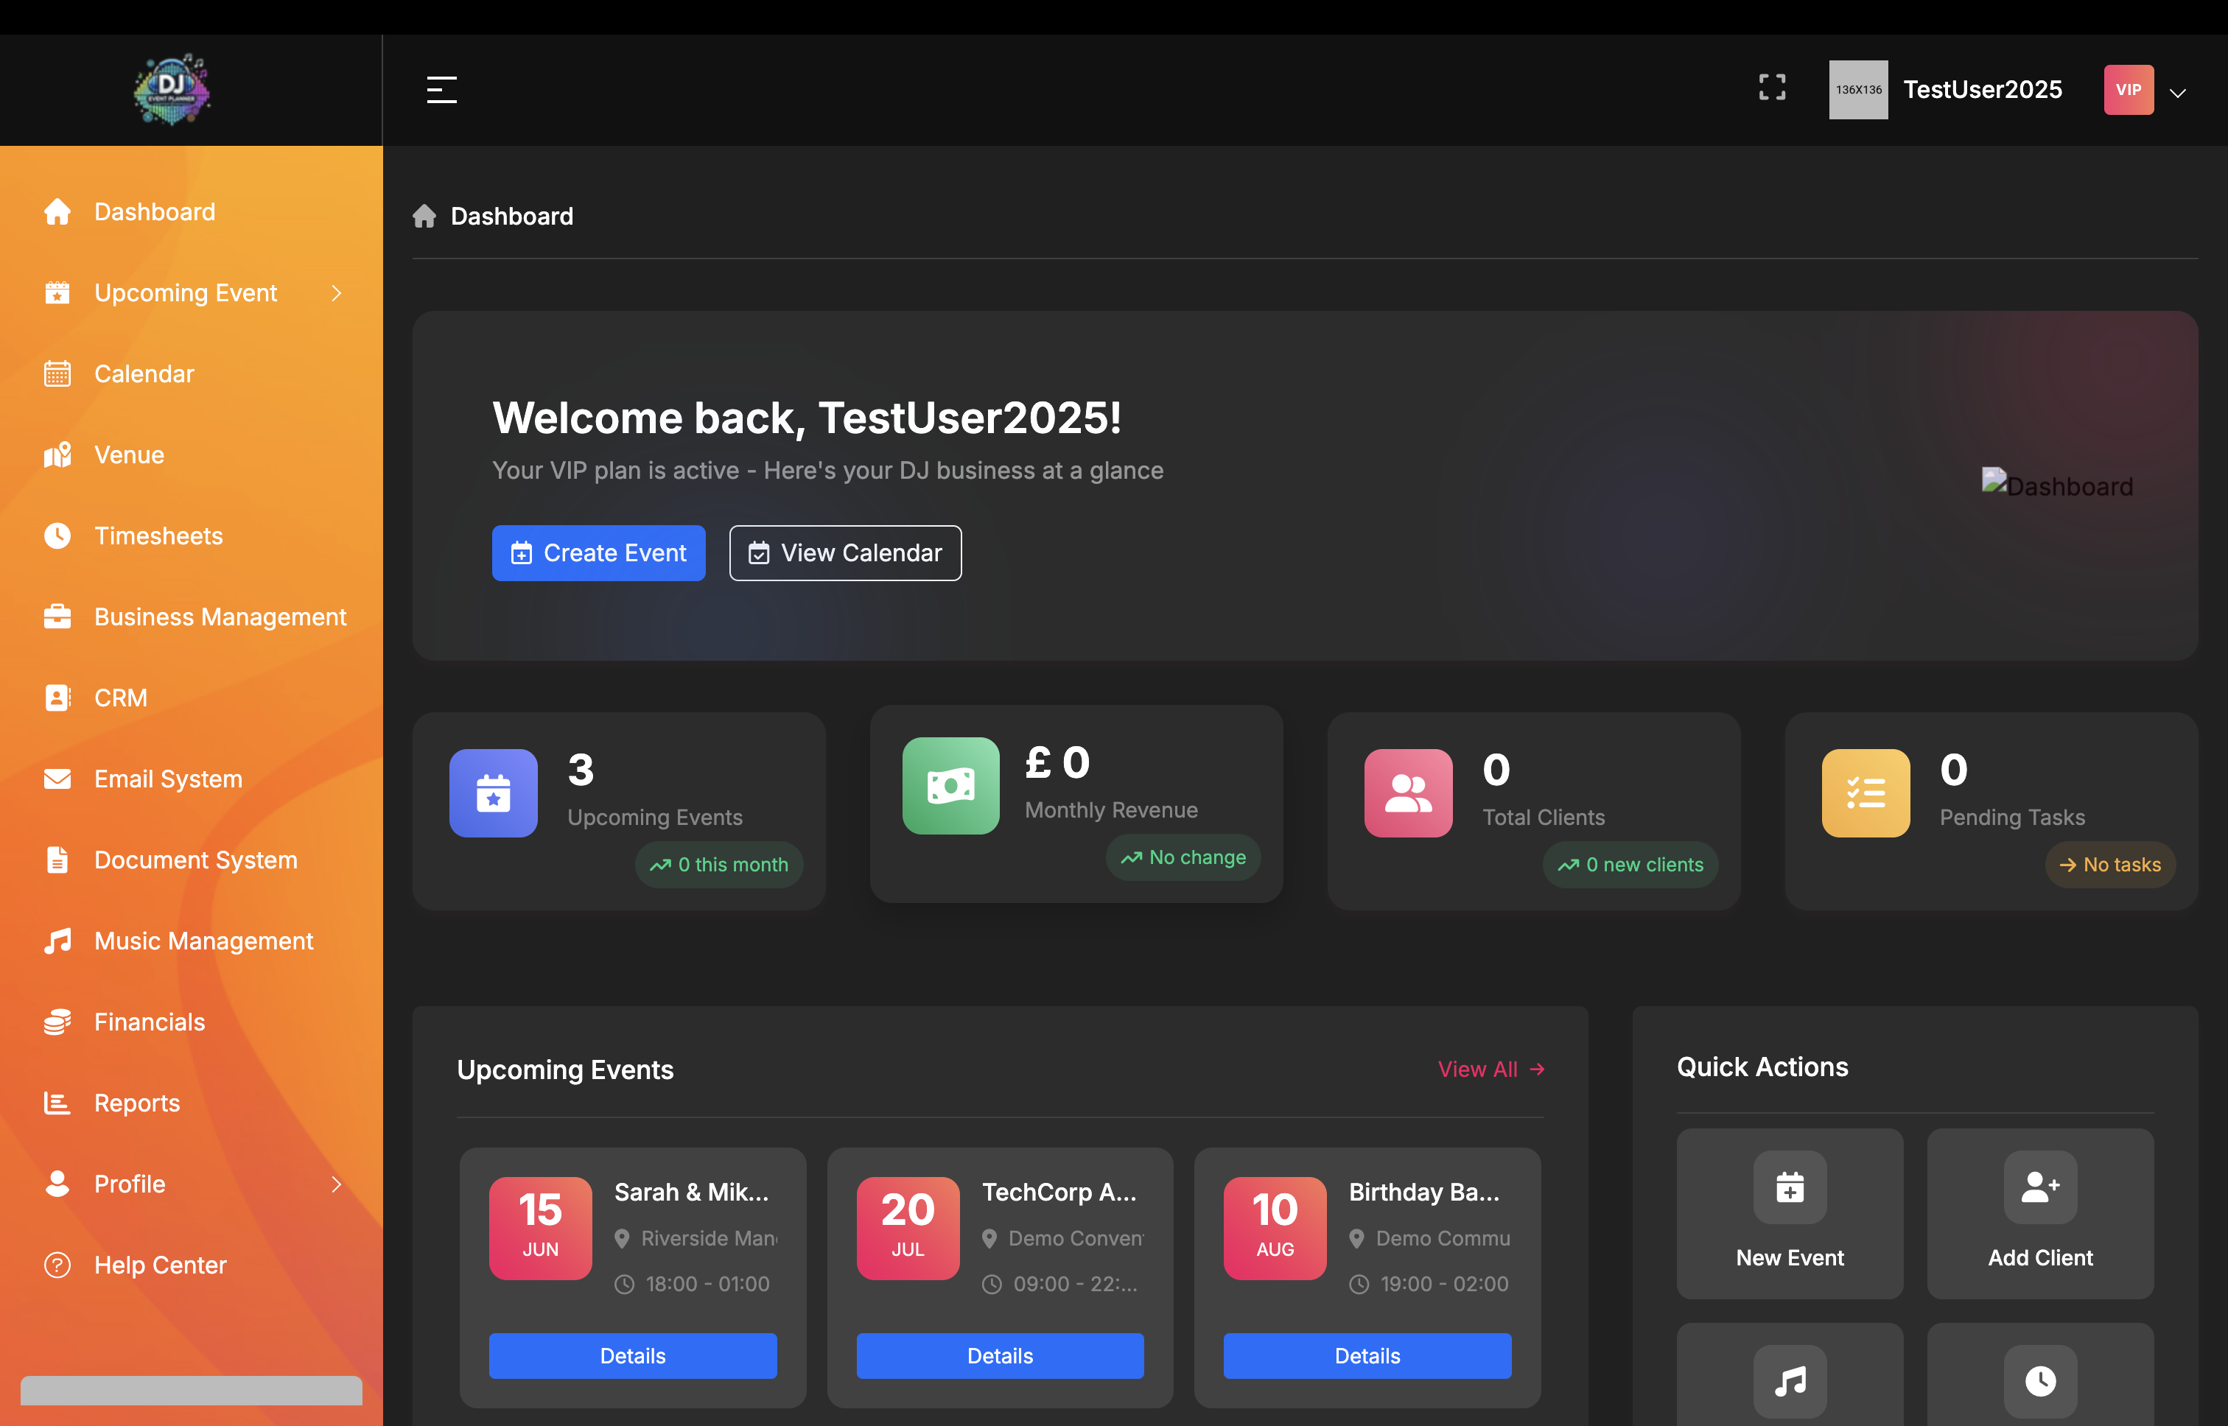Click the broken Dashboard banner image
Viewport: 2228px width, 1426px height.
(x=2056, y=484)
